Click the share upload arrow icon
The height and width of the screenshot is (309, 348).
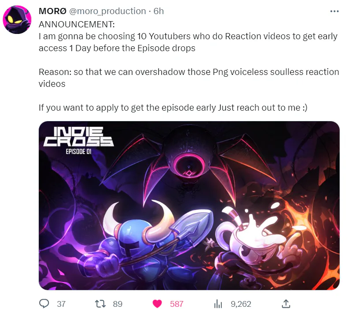point(286,304)
